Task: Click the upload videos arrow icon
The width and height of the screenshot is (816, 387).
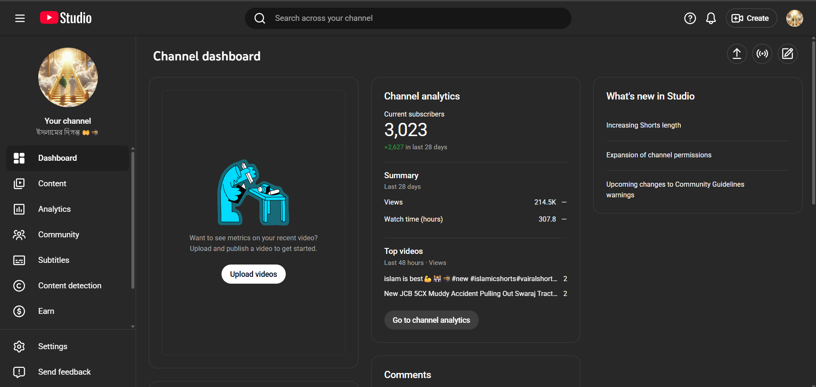Action: pyautogui.click(x=736, y=54)
